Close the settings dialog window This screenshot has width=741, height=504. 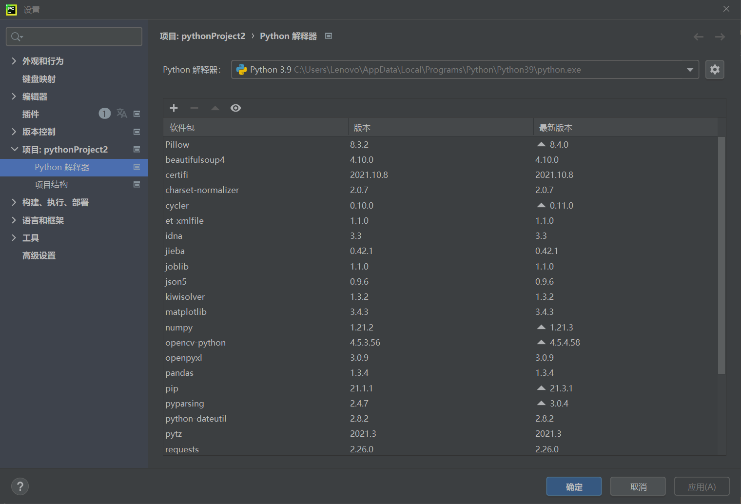726,9
